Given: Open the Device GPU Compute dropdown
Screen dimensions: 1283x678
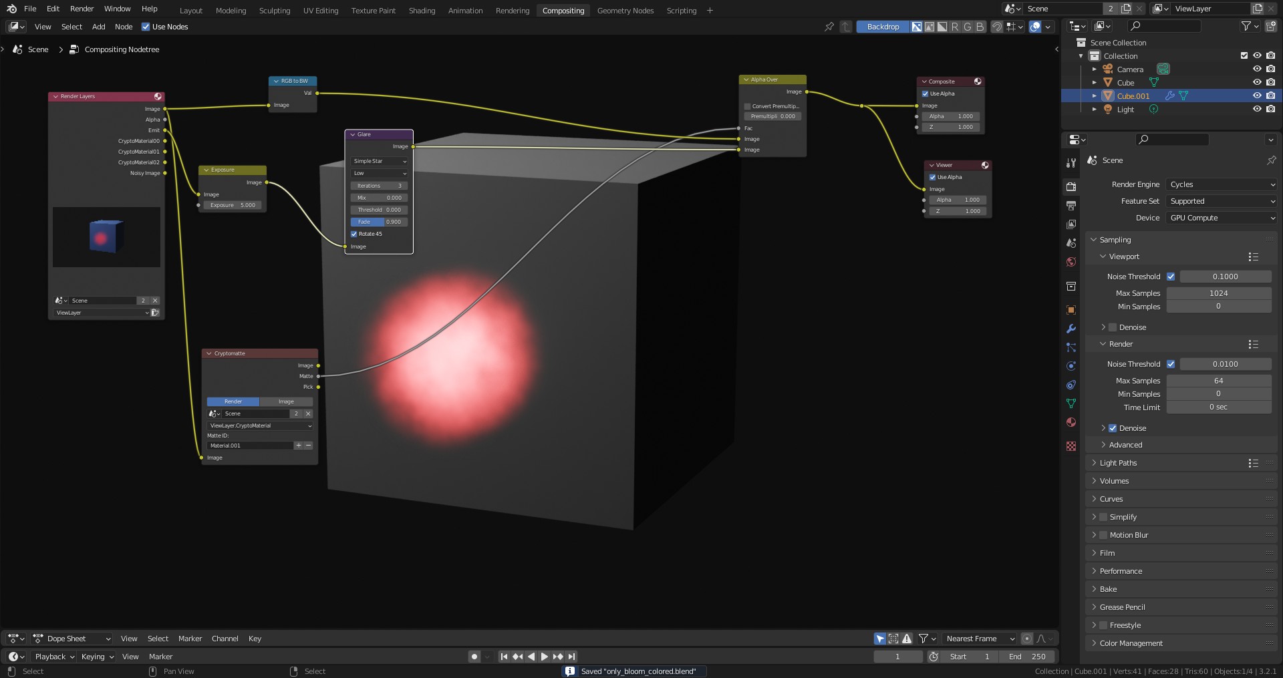Looking at the screenshot, I should pyautogui.click(x=1222, y=218).
